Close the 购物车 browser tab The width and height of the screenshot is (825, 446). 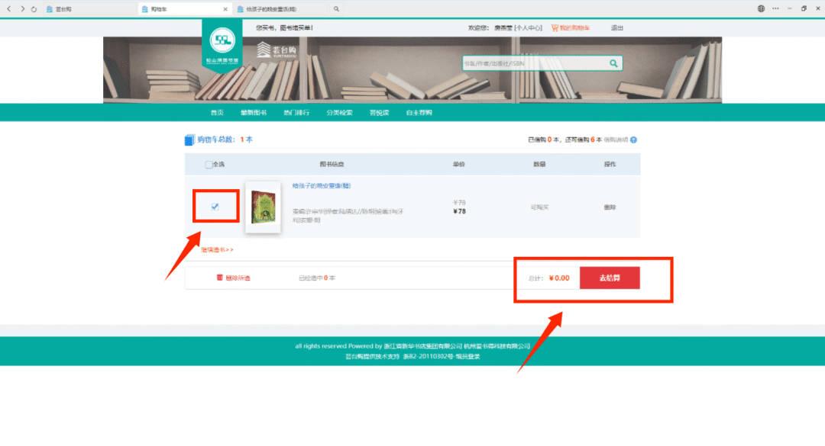tap(225, 9)
